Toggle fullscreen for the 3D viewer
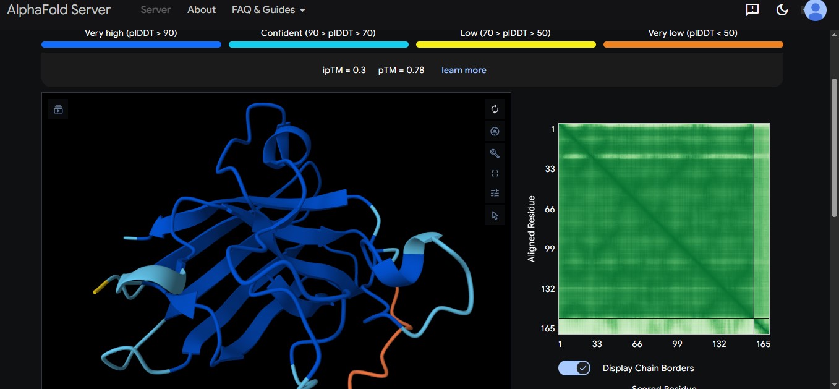 coord(495,174)
